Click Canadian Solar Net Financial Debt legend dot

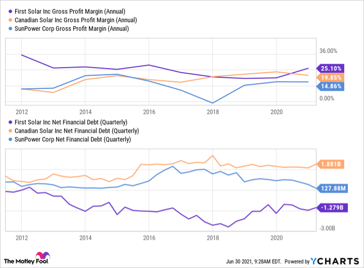click(9, 131)
